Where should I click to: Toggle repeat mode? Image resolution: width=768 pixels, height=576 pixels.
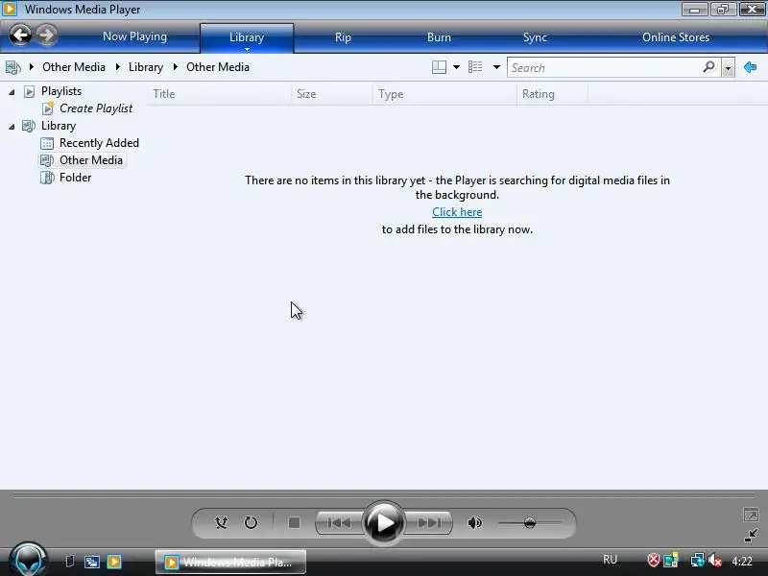coord(251,523)
